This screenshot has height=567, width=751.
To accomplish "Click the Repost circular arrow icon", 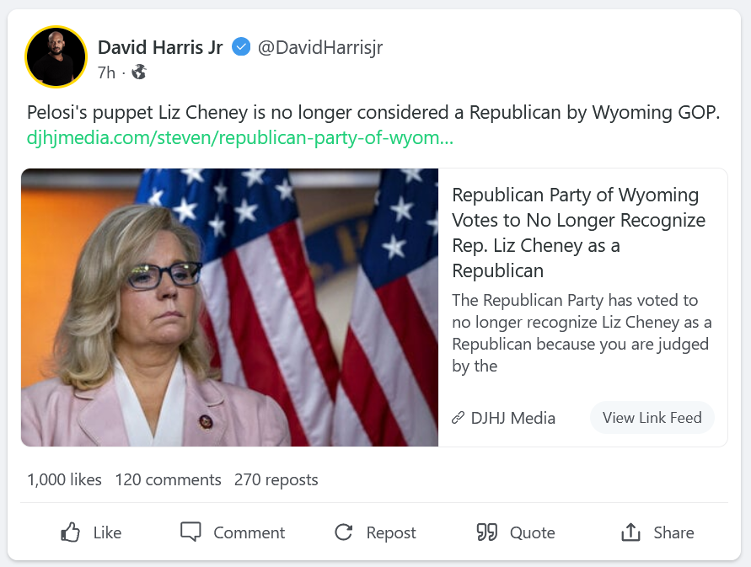I will (x=343, y=532).
